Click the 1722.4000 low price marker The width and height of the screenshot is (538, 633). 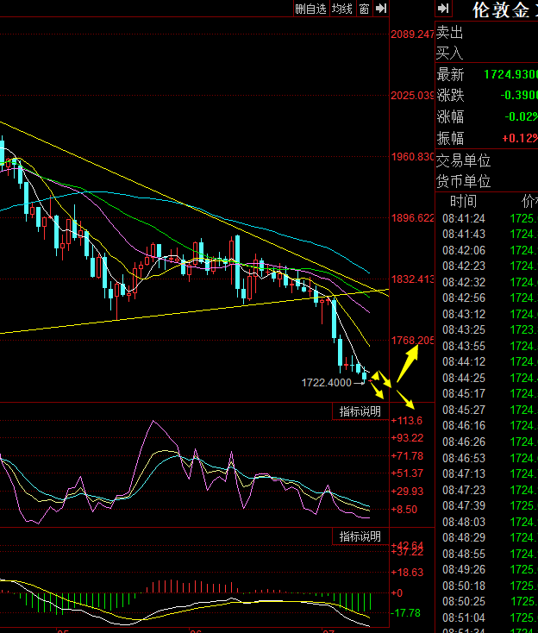pos(326,383)
